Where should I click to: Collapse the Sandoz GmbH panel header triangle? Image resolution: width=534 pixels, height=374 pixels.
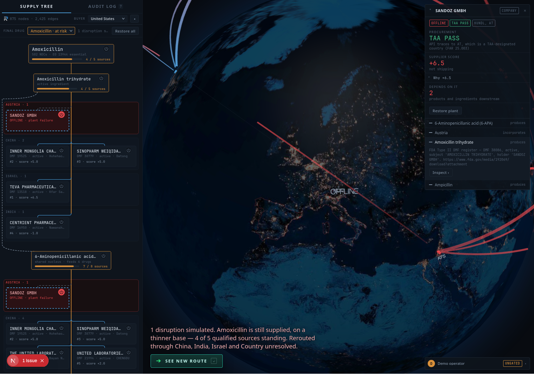430,10
